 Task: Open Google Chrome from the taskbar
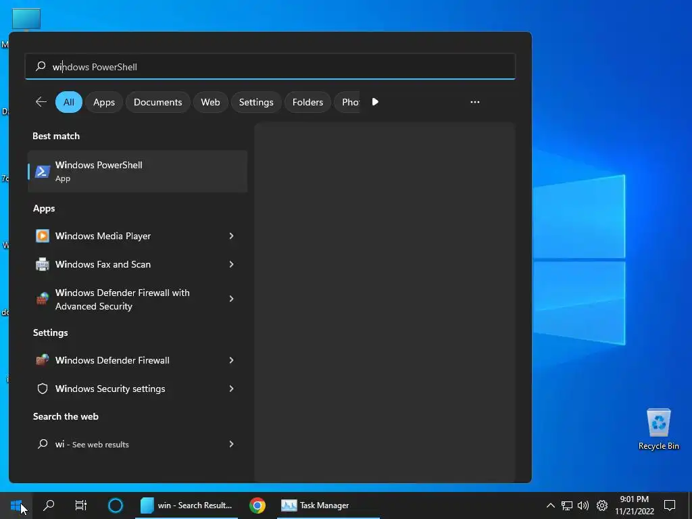(257, 505)
